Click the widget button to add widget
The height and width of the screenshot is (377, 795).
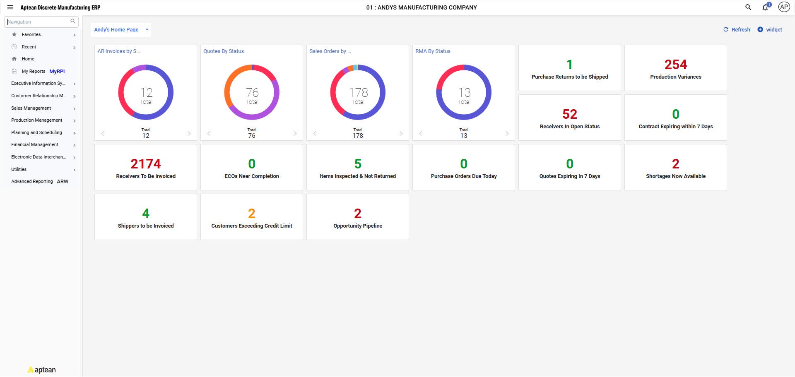[770, 29]
